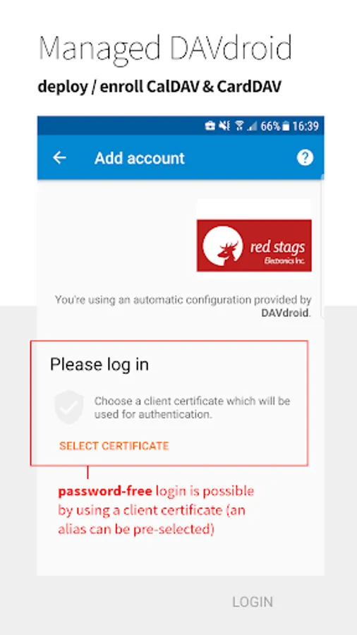Click the 66% battery percentage text
Image resolution: width=357 pixels, height=635 pixels.
[x=270, y=126]
